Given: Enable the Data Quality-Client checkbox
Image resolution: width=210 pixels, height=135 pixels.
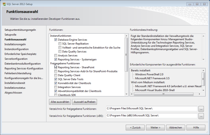Looking at the screenshot, I should (56, 75).
